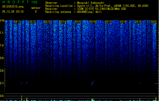Click the A504HB(yagi 4el) antenna text
Image resolution: width=159 pixels, height=101 pixels.
pos(89,12)
